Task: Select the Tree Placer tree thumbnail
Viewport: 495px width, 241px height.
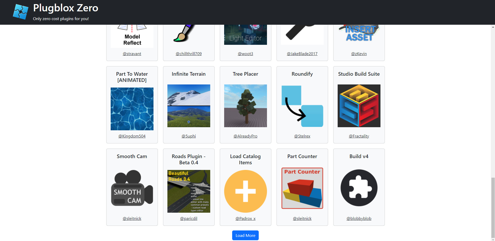Action: (x=245, y=106)
